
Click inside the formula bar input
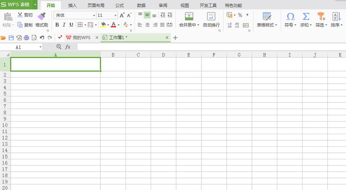(211, 47)
